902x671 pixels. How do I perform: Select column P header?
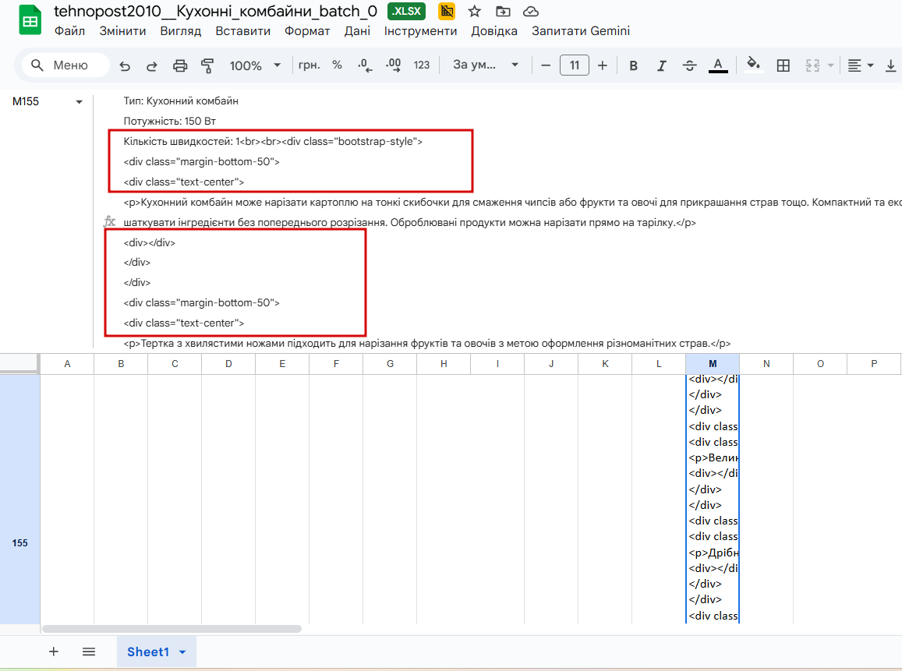(874, 363)
